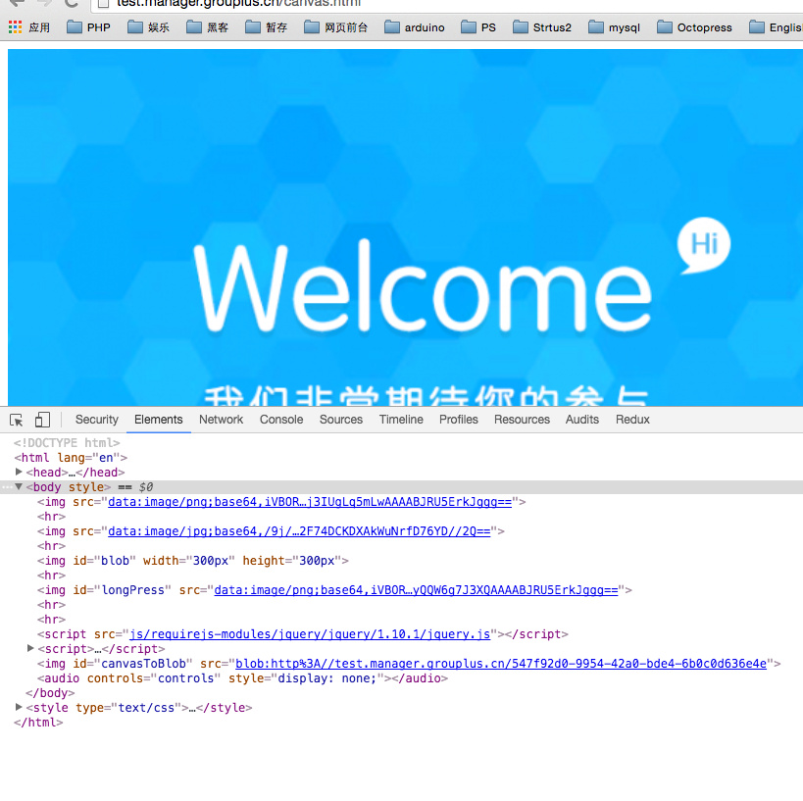The width and height of the screenshot is (803, 801).
Task: Open the canvasToBlob blob URL link
Action: click(x=500, y=664)
